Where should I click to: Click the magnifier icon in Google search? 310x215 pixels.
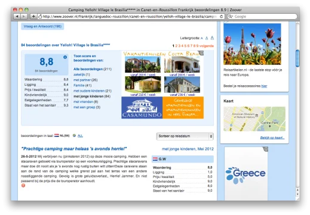(230, 17)
